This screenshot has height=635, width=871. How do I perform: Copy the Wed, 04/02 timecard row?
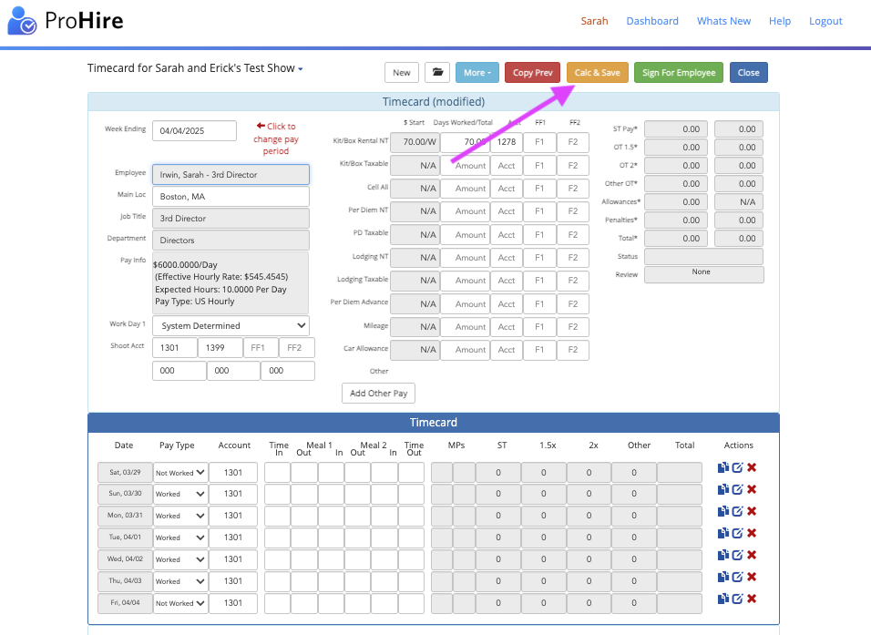[722, 555]
